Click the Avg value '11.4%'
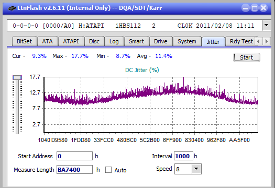275x188 pixels. (x=164, y=56)
